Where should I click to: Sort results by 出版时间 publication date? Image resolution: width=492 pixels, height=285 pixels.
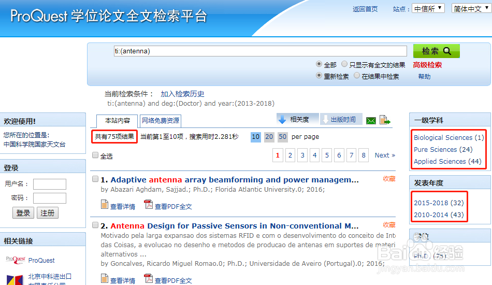click(341, 119)
